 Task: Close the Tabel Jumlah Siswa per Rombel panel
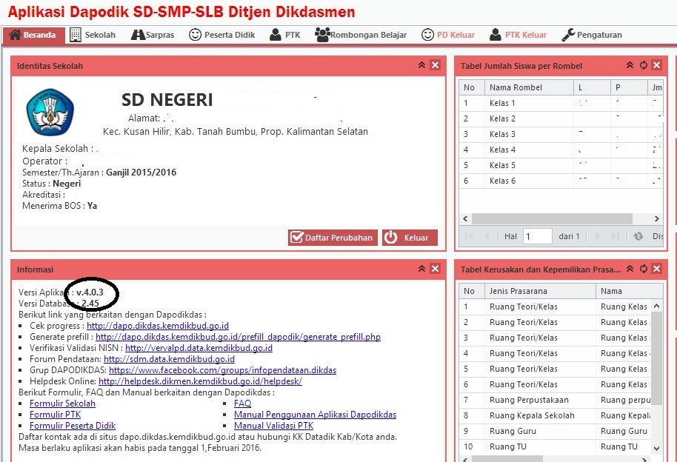(x=657, y=65)
